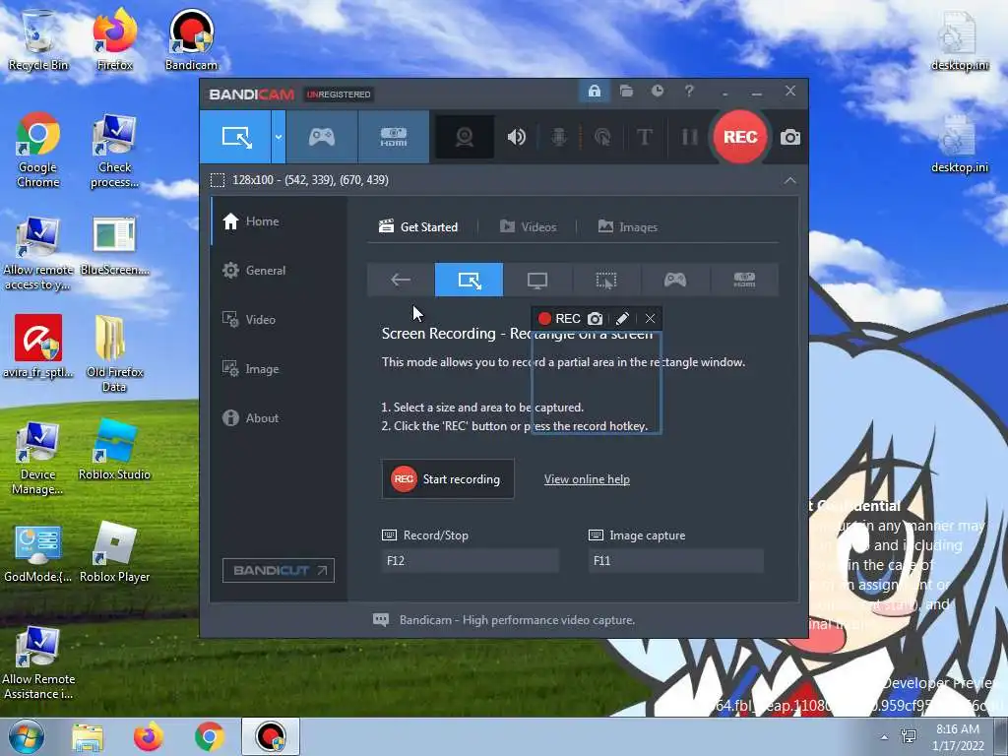1008x756 pixels.
Task: Toggle speaker sound recording
Action: (x=516, y=137)
